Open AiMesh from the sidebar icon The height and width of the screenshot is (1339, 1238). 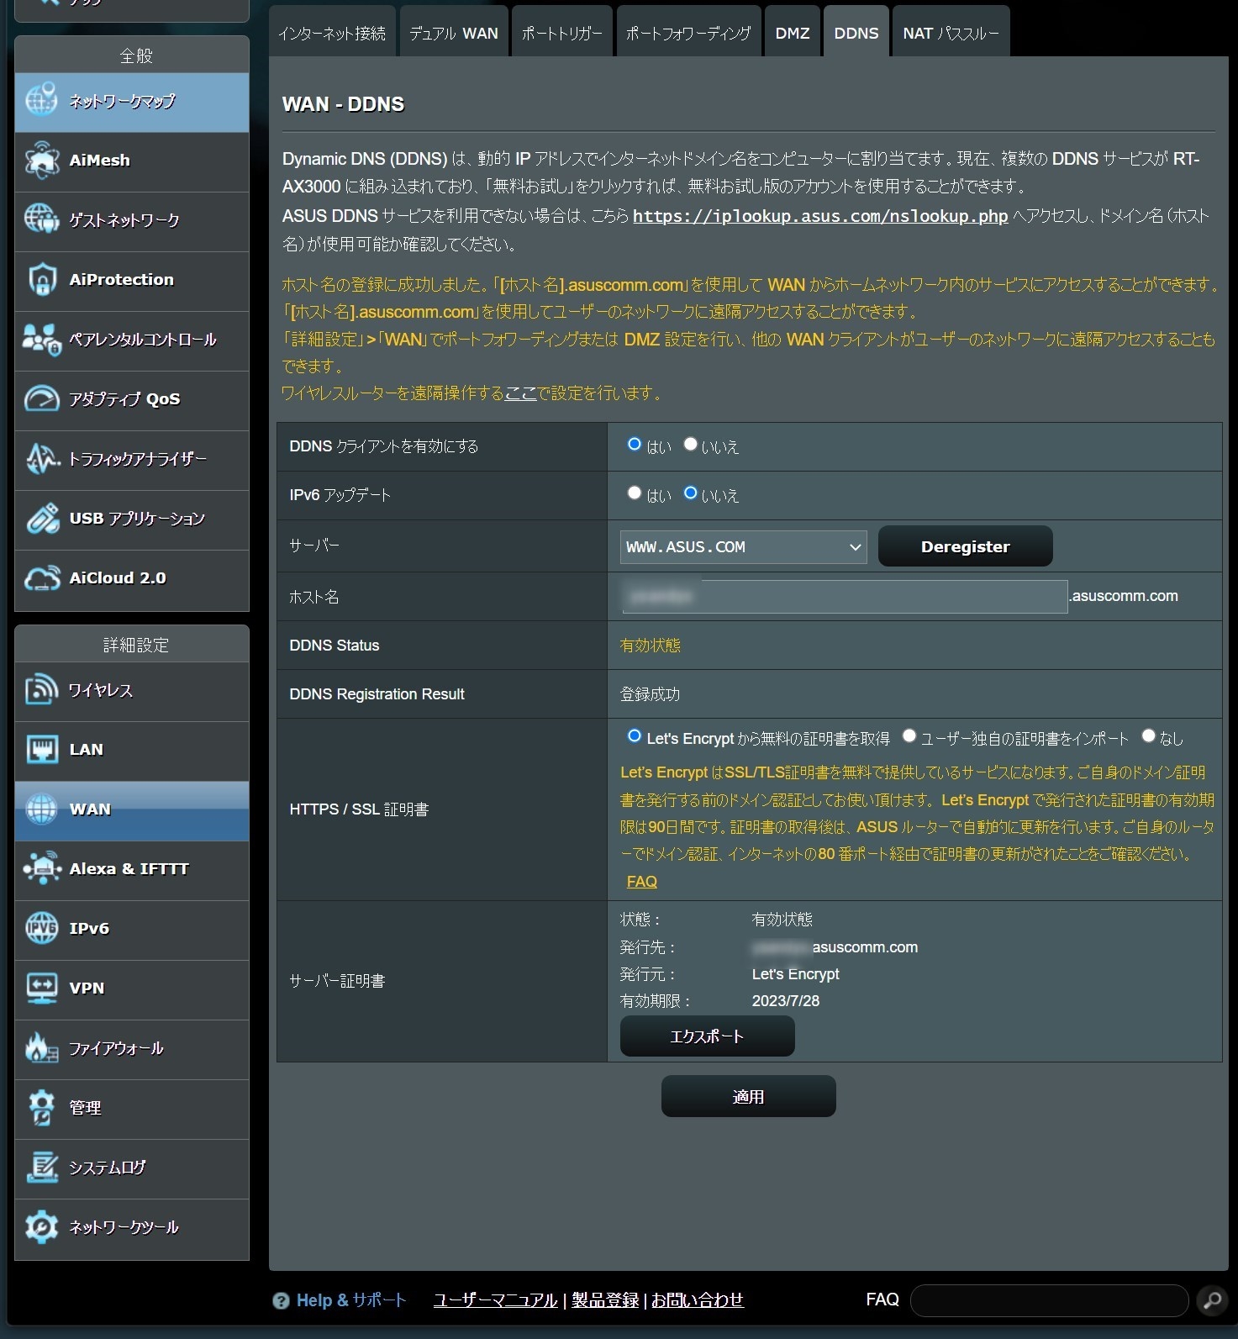coord(41,161)
